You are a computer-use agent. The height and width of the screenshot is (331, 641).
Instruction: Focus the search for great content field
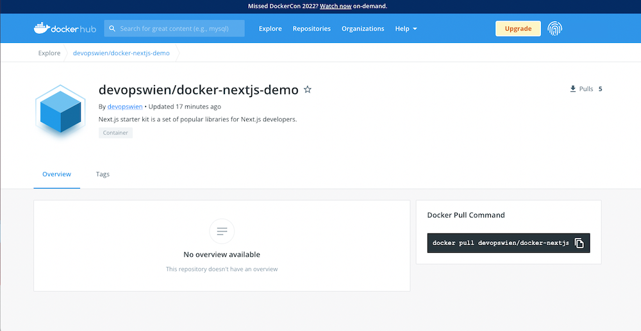pyautogui.click(x=174, y=29)
